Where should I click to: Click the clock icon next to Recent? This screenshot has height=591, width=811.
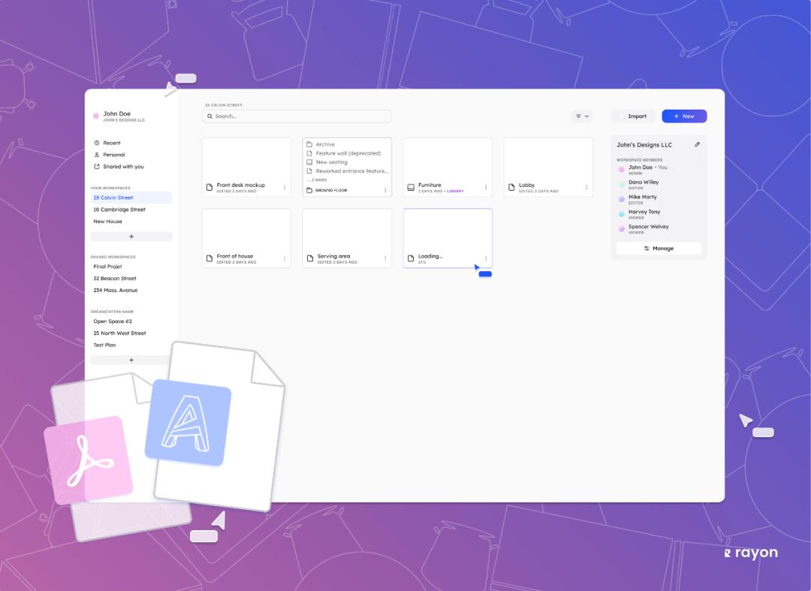pos(97,143)
